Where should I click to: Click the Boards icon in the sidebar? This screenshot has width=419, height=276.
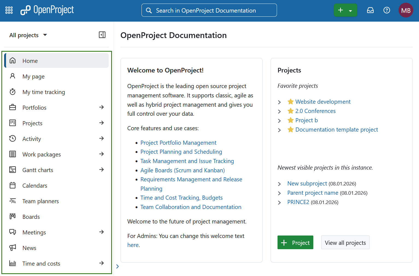(x=13, y=216)
